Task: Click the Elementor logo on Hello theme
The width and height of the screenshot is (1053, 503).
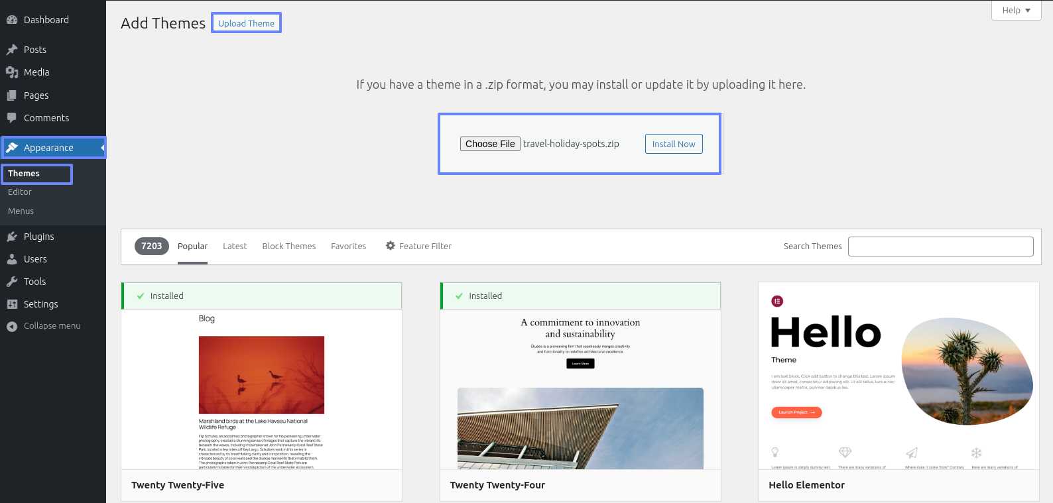Action: [777, 301]
